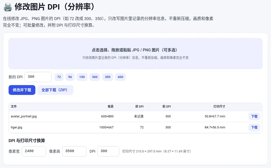Click the 修改并下载 button

(x=22, y=90)
